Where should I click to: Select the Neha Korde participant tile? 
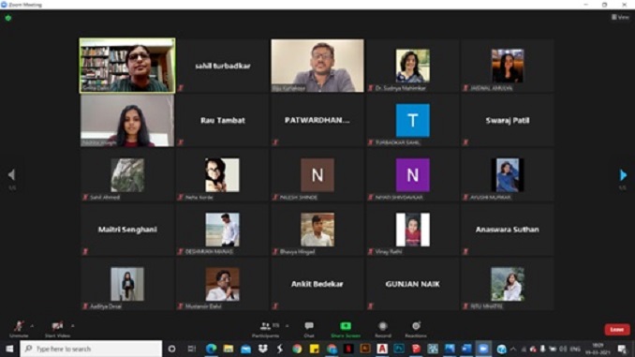point(222,175)
